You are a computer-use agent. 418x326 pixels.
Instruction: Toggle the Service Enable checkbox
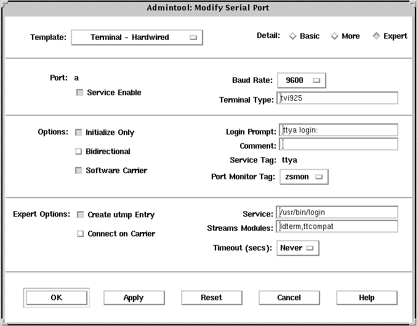(79, 93)
